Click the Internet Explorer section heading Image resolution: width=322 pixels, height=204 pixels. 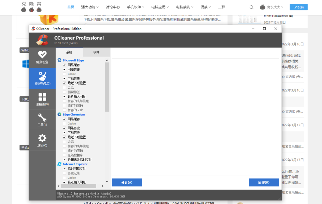click(x=75, y=164)
